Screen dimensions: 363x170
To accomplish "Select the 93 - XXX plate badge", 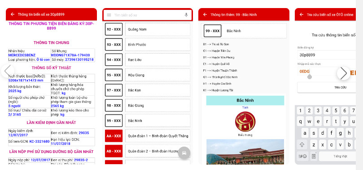I will click(114, 45).
